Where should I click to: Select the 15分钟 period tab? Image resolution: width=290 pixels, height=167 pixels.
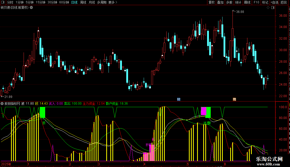tap(41, 2)
